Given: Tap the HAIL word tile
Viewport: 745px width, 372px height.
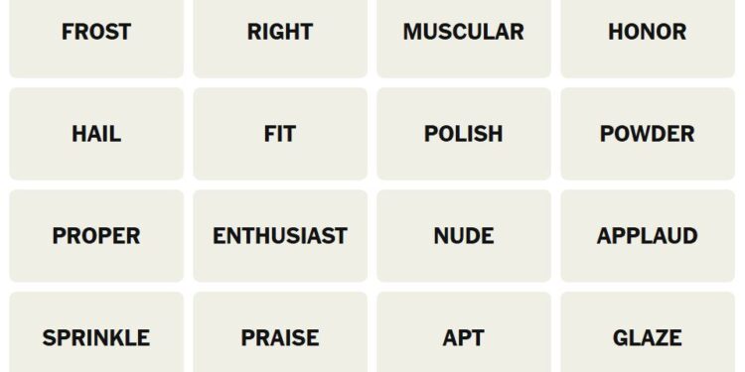Looking at the screenshot, I should pos(96,134).
